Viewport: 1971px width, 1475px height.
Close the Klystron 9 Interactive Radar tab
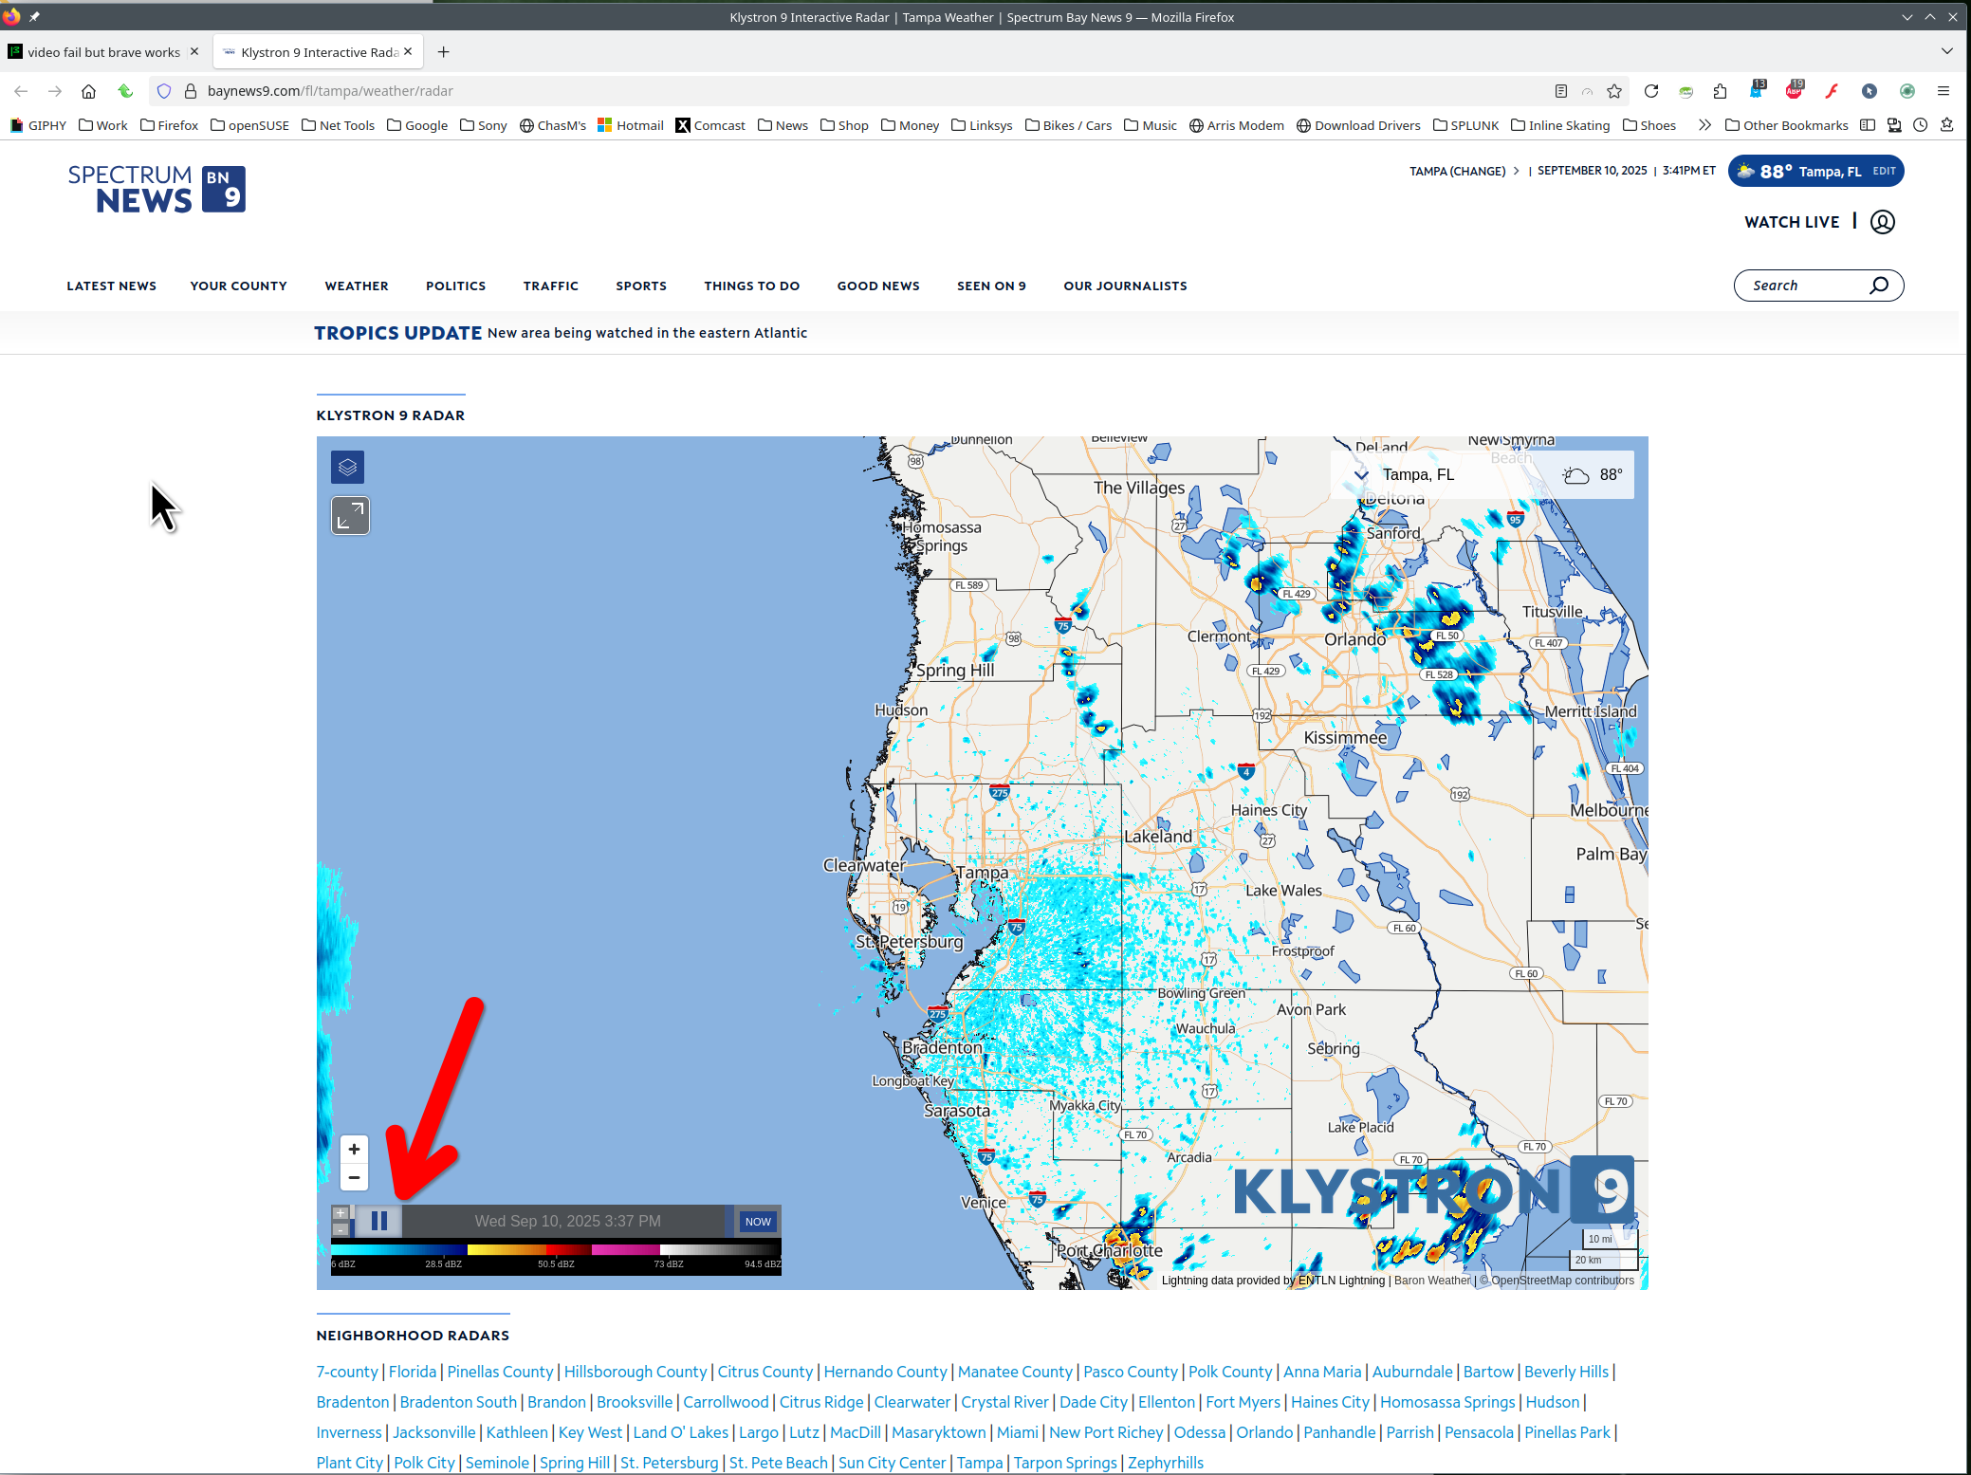coord(408,51)
